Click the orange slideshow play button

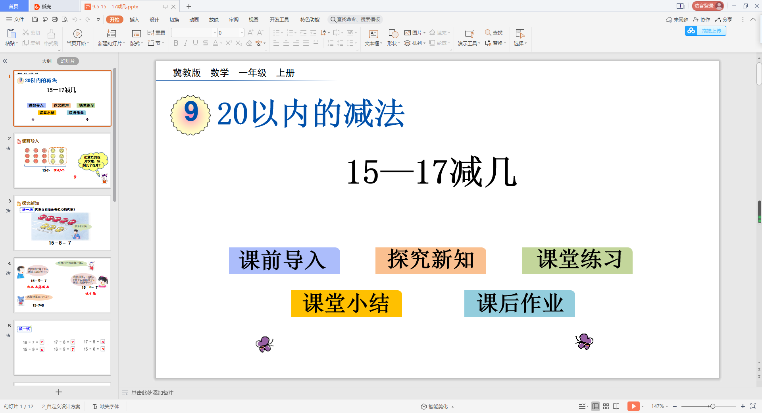pyautogui.click(x=633, y=406)
